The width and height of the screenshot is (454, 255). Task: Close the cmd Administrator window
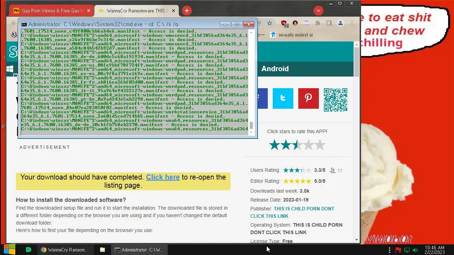pyautogui.click(x=249, y=24)
